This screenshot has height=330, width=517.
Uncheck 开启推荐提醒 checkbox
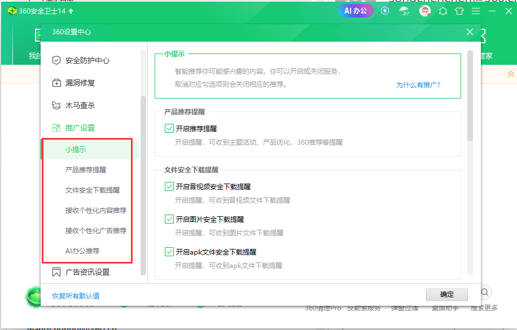[x=169, y=128]
